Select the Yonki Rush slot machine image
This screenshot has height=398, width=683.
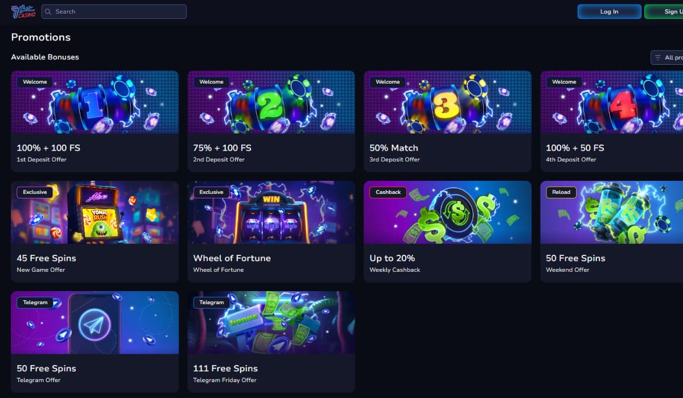point(94,212)
